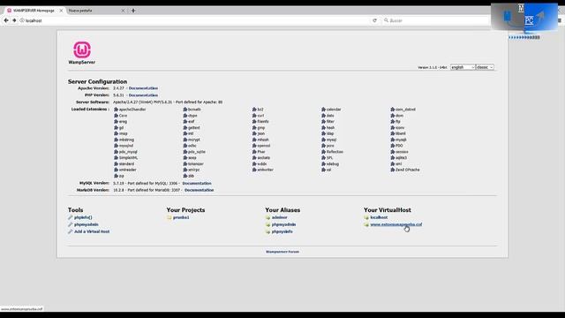Click puzzle icon beside zip extension

116,176
